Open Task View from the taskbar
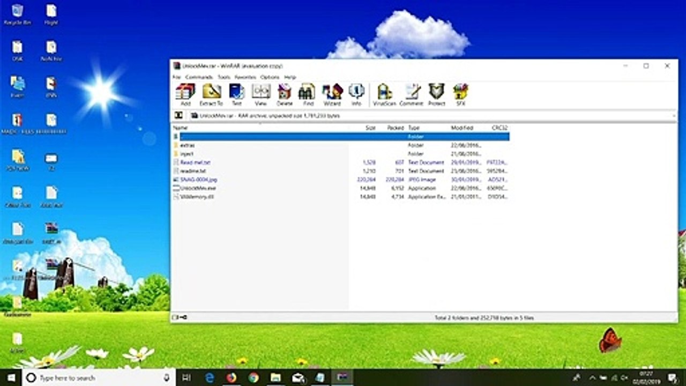The height and width of the screenshot is (386, 686). click(x=187, y=377)
